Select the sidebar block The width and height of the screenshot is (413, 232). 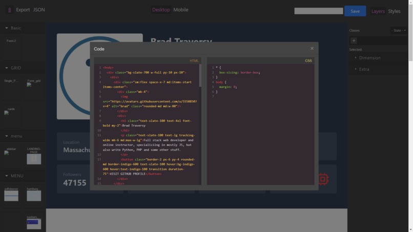point(11,157)
